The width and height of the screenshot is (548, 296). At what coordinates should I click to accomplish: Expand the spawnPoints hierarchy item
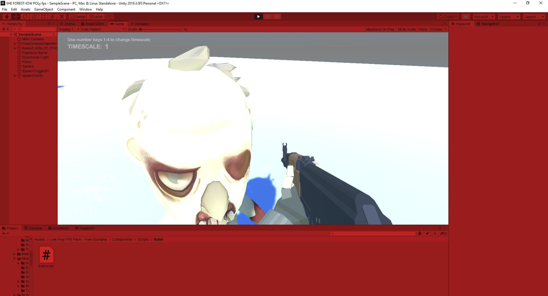(15, 76)
